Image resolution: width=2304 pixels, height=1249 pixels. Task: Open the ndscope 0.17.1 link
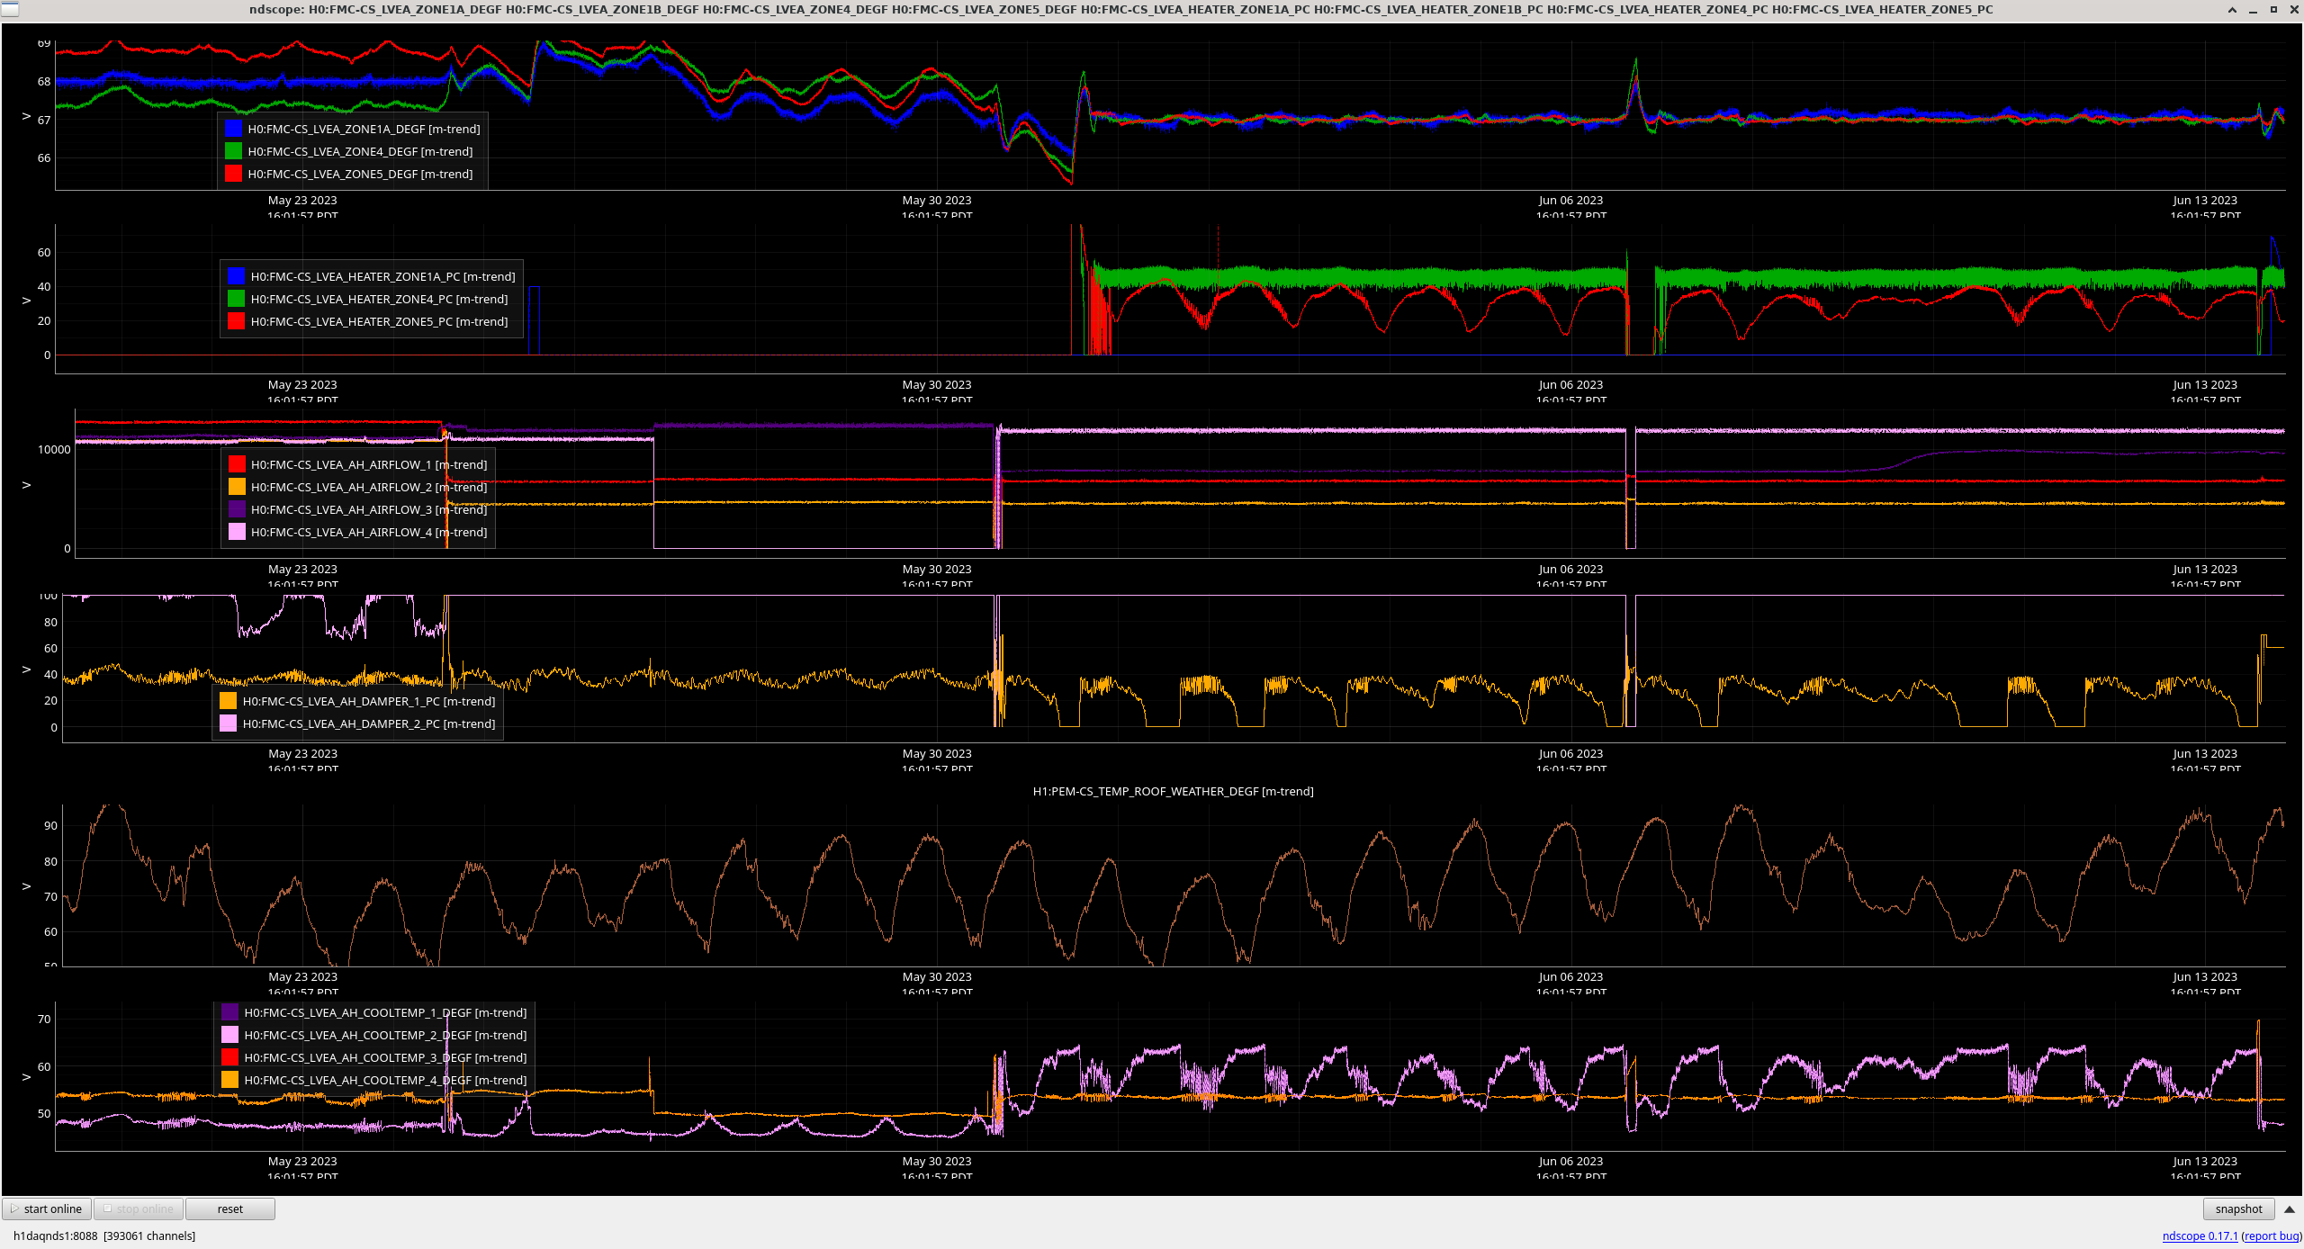click(x=2200, y=1236)
